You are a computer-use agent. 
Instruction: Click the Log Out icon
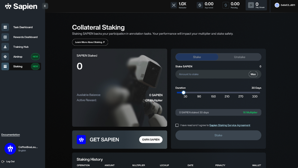point(3,161)
